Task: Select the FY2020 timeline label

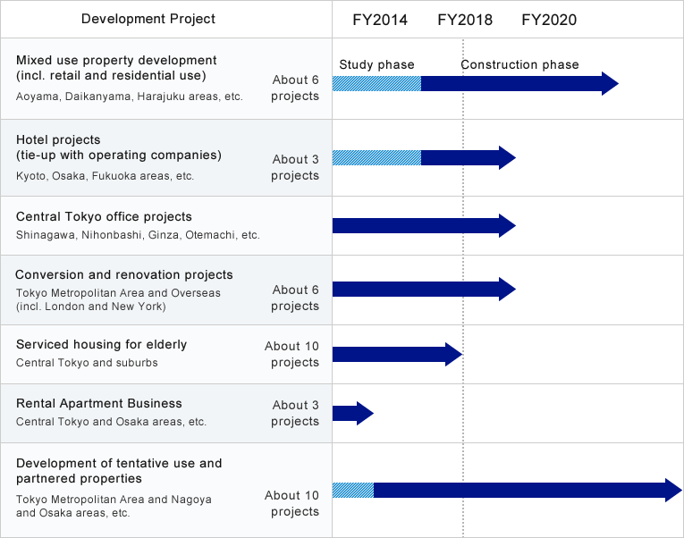Action: tap(549, 20)
